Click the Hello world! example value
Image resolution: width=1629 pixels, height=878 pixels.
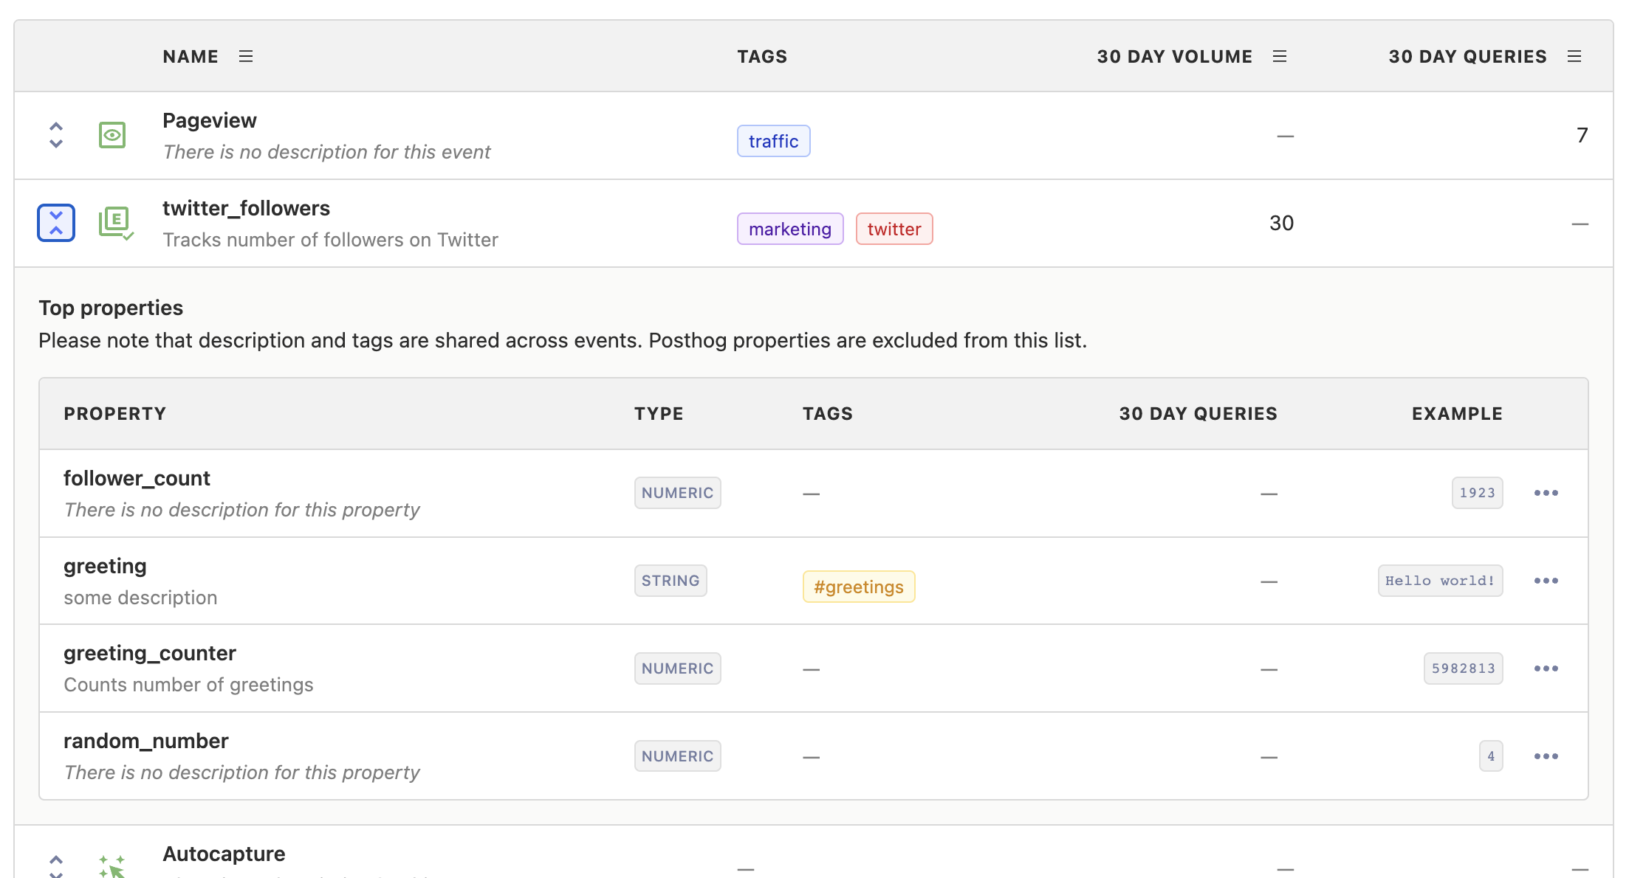pyautogui.click(x=1439, y=581)
